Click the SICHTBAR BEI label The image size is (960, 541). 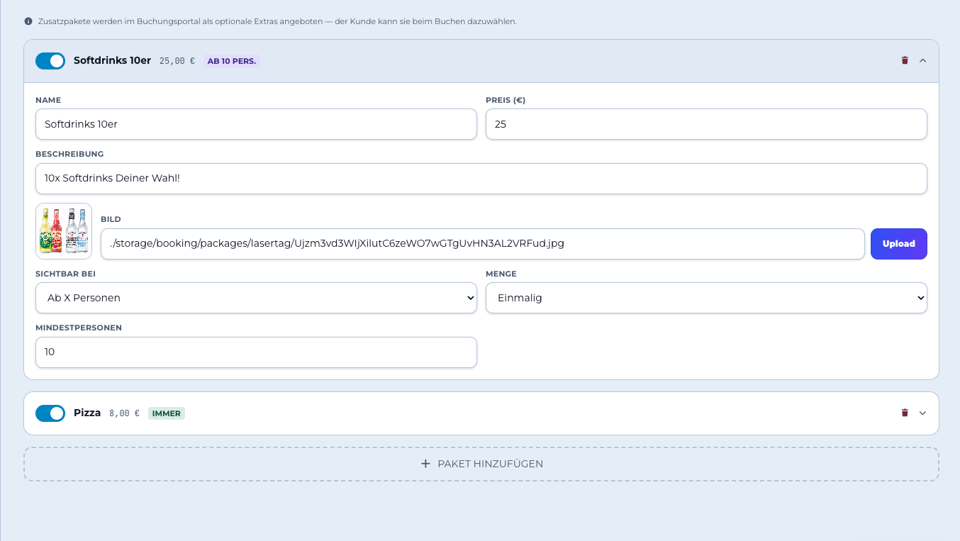pos(65,274)
